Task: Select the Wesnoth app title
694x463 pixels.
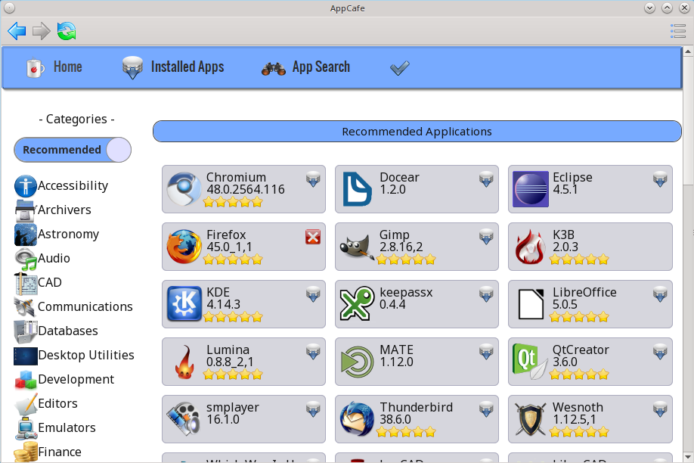Action: (578, 408)
